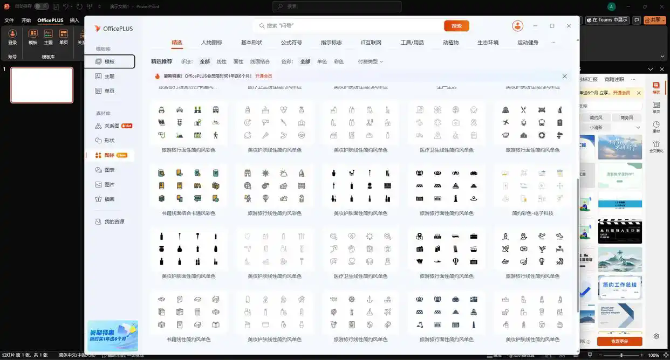Select the 彩色 color filter

(339, 61)
